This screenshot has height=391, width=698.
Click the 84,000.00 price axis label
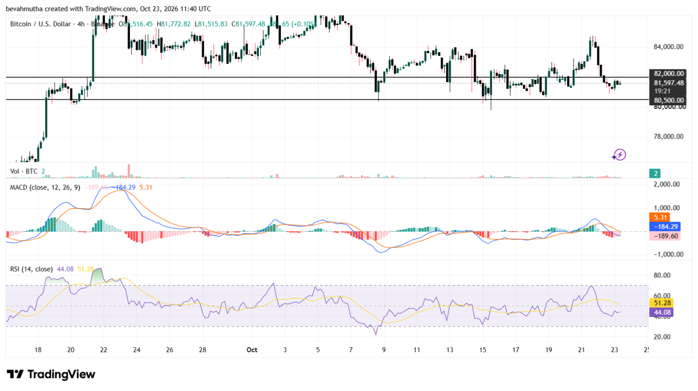668,47
